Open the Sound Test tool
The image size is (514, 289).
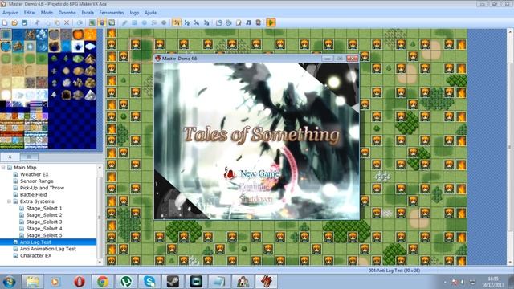click(x=248, y=22)
